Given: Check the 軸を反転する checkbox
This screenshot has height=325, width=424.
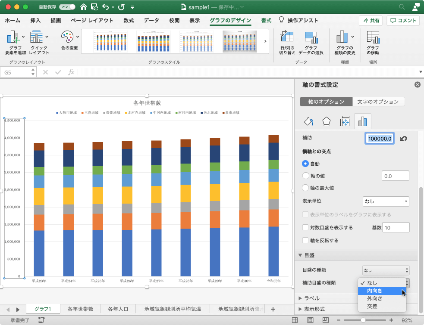Looking at the screenshot, I should (305, 241).
